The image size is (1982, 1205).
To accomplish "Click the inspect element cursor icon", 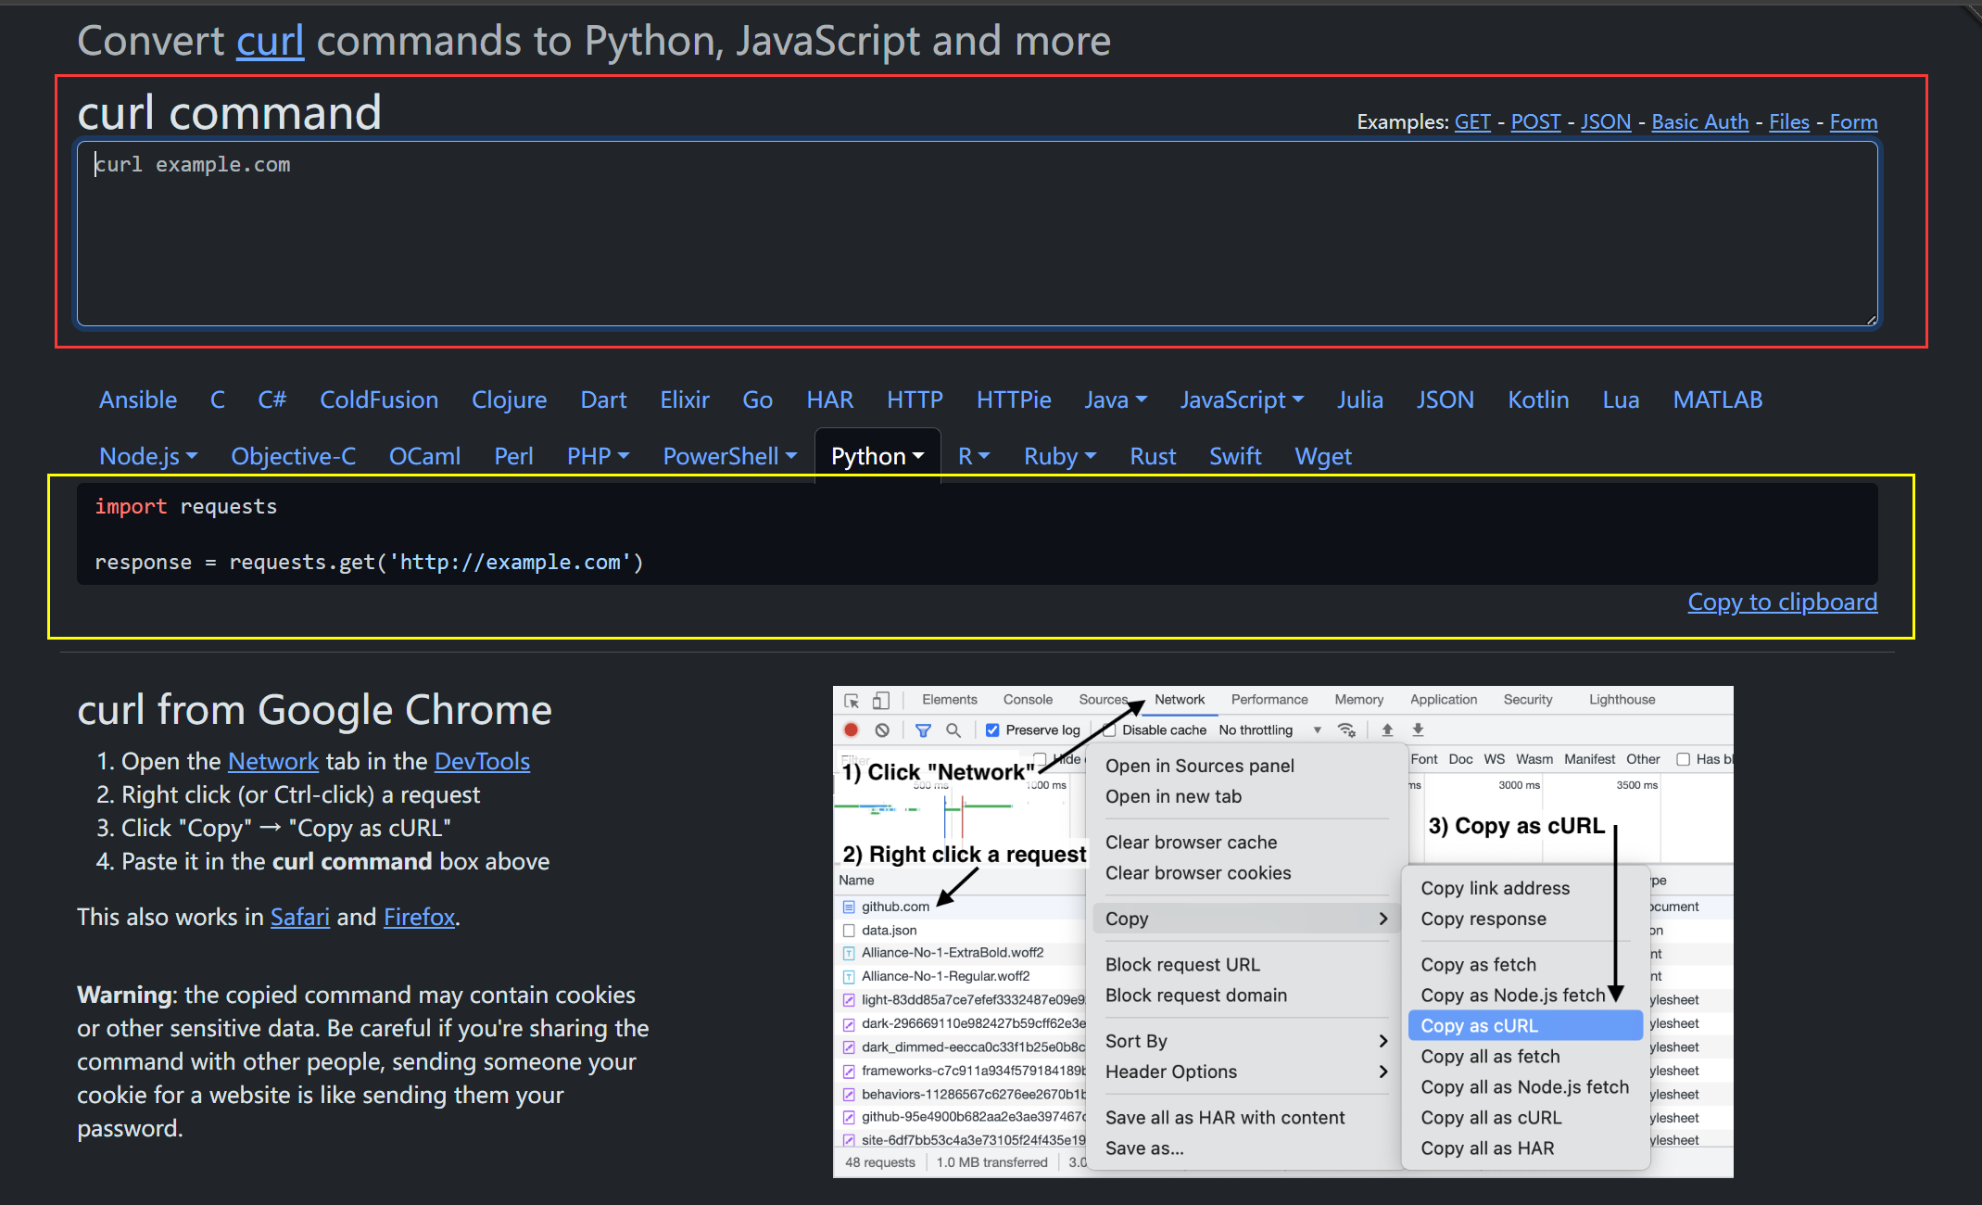I will point(852,700).
